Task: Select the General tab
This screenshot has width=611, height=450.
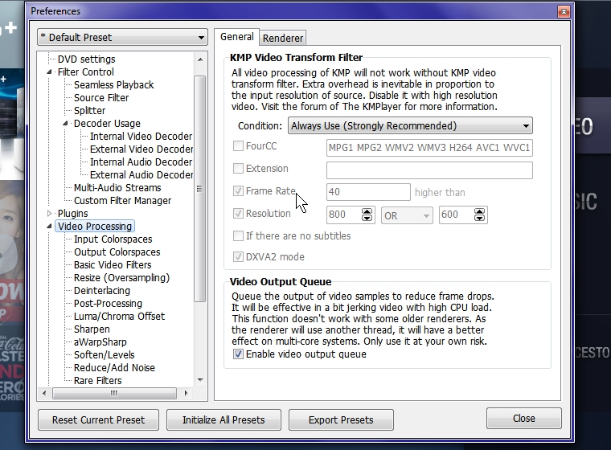Action: coord(236,37)
